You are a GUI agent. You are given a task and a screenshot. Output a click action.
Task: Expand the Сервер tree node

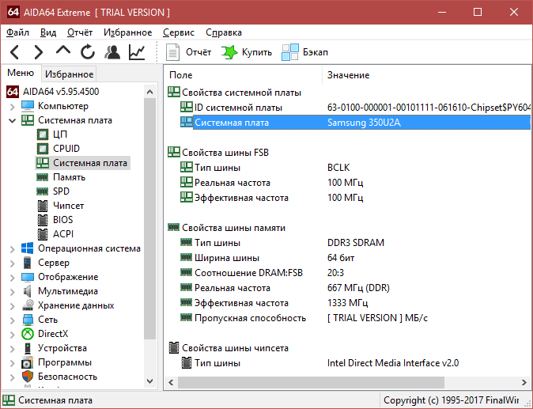tap(12, 263)
